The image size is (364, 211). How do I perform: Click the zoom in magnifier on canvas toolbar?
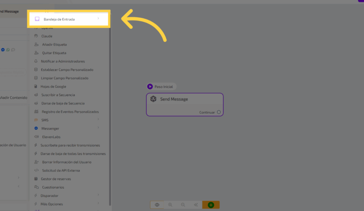170,205
